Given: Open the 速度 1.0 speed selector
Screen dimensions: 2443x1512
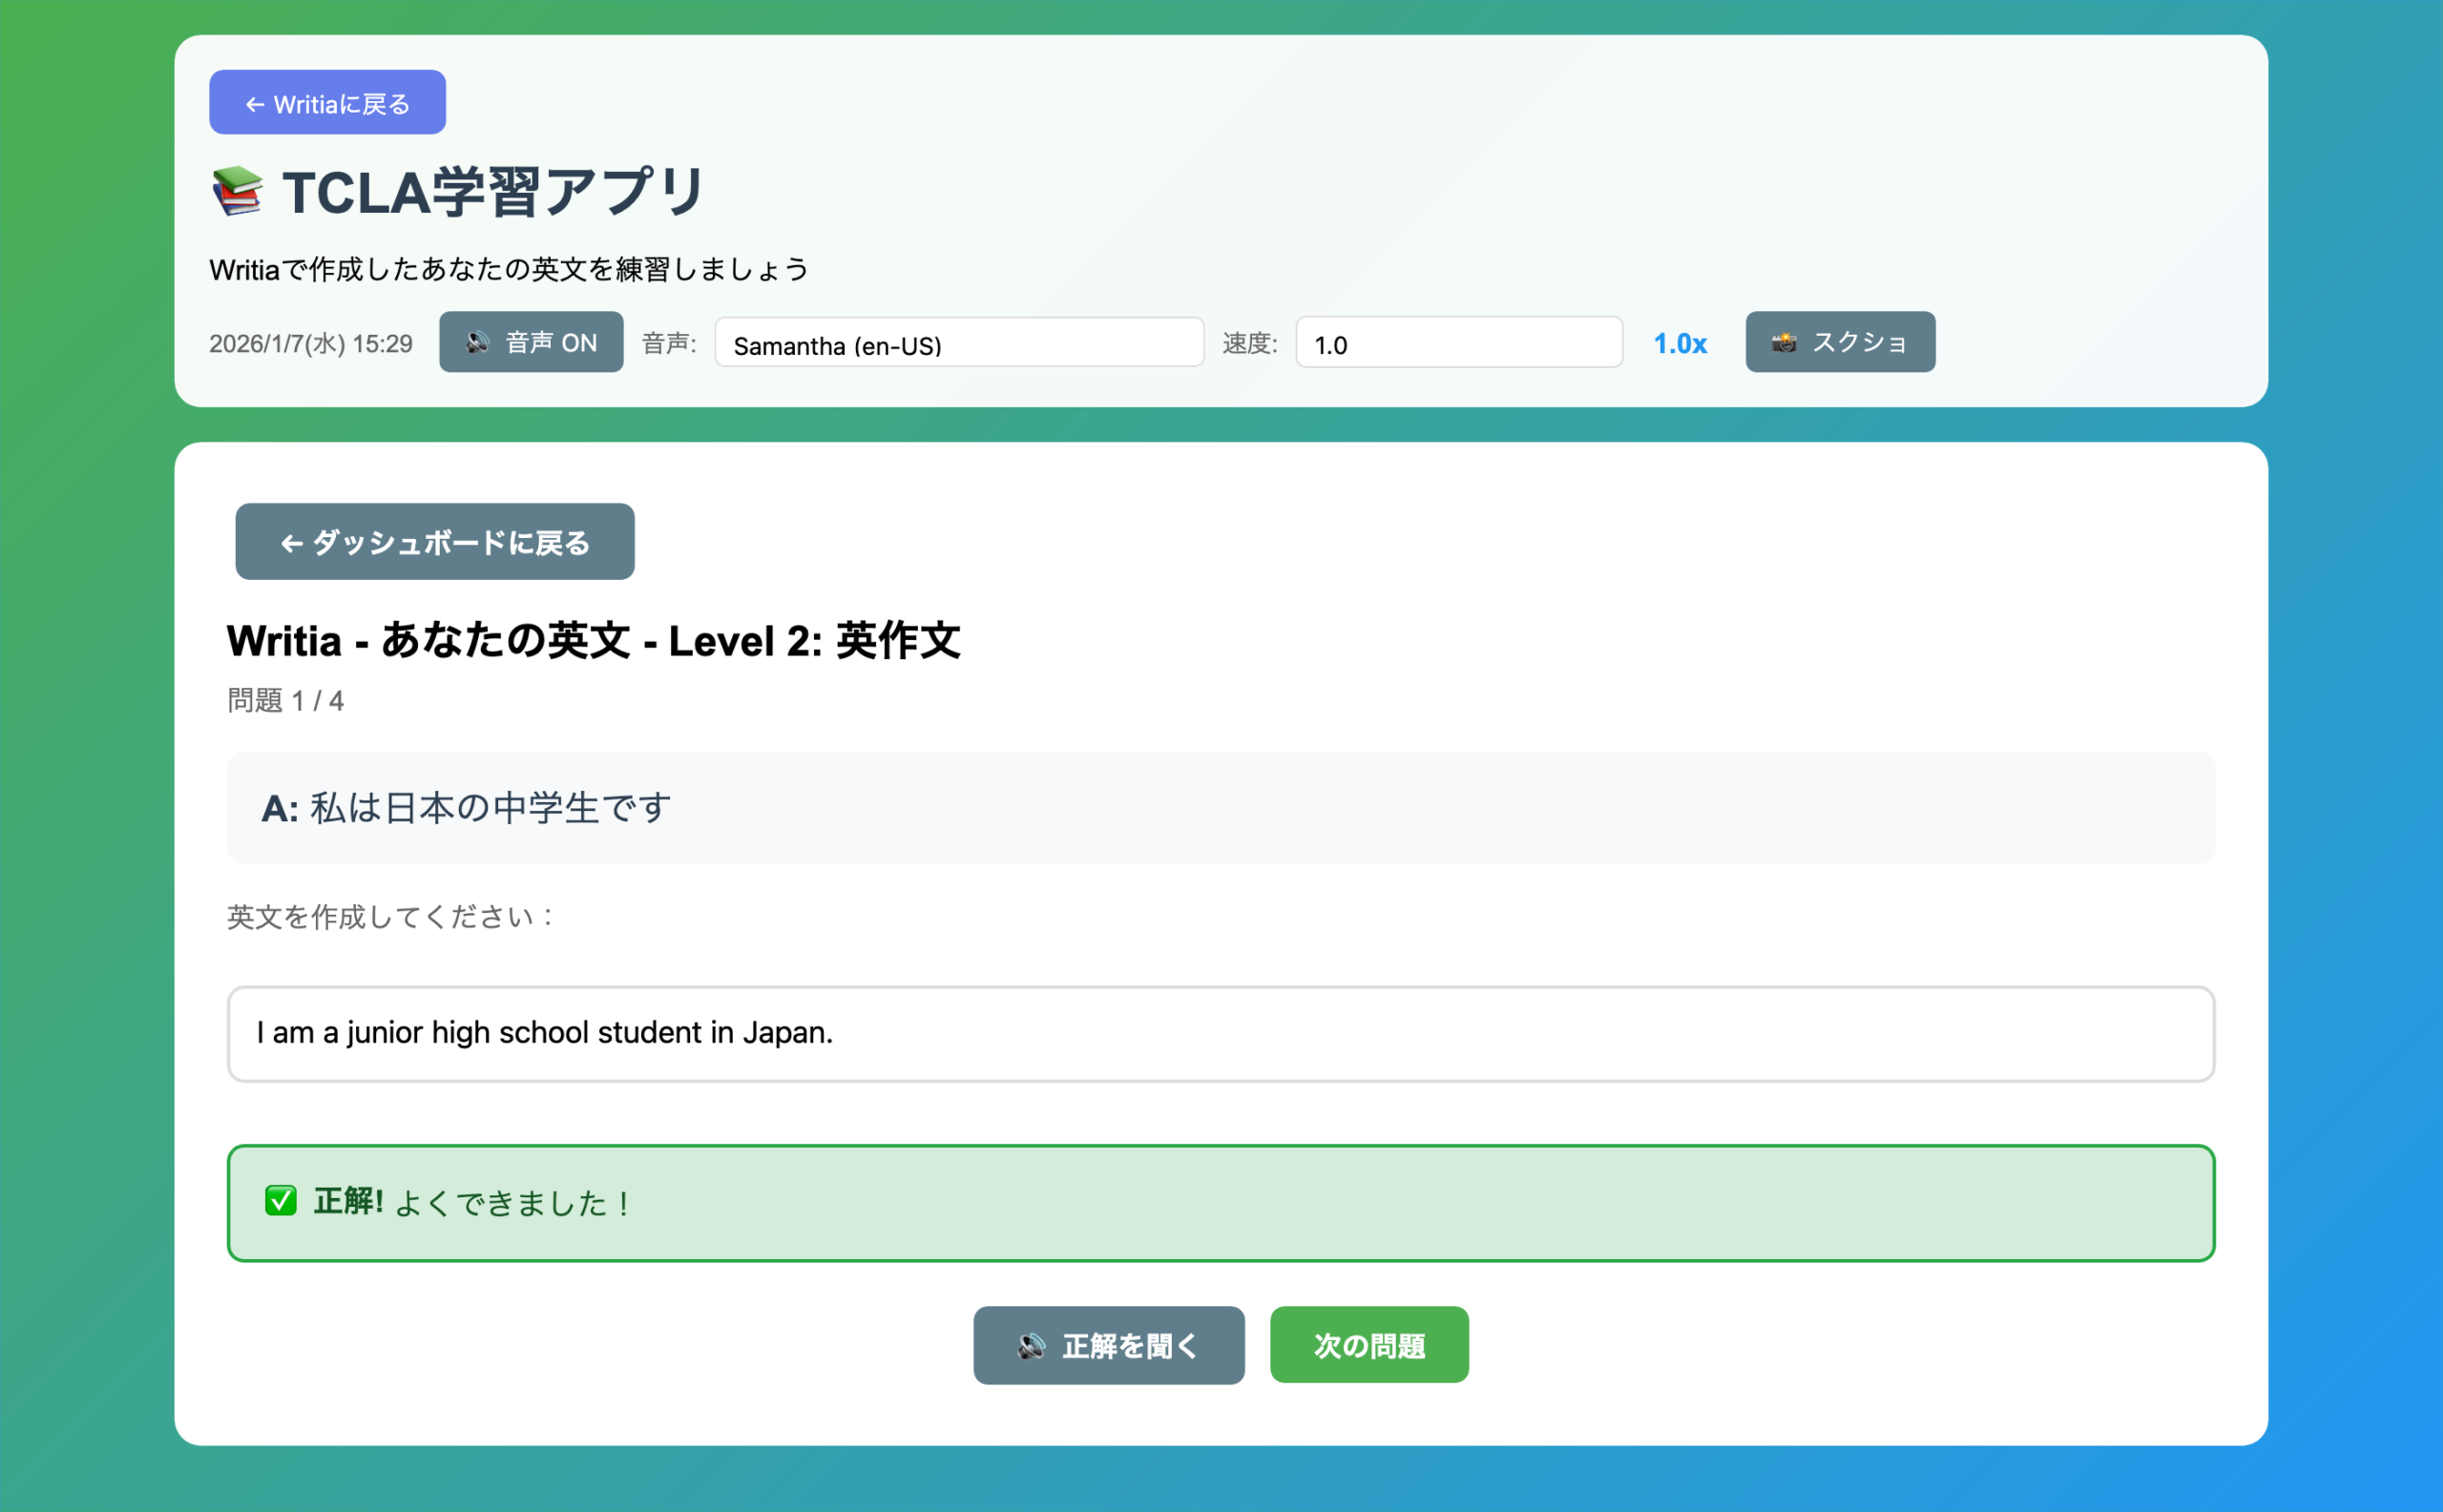Looking at the screenshot, I should 1457,343.
